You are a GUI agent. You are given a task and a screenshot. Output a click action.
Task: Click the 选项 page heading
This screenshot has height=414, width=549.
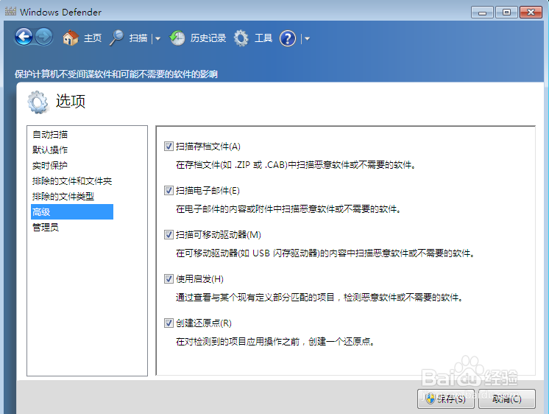coord(71,102)
